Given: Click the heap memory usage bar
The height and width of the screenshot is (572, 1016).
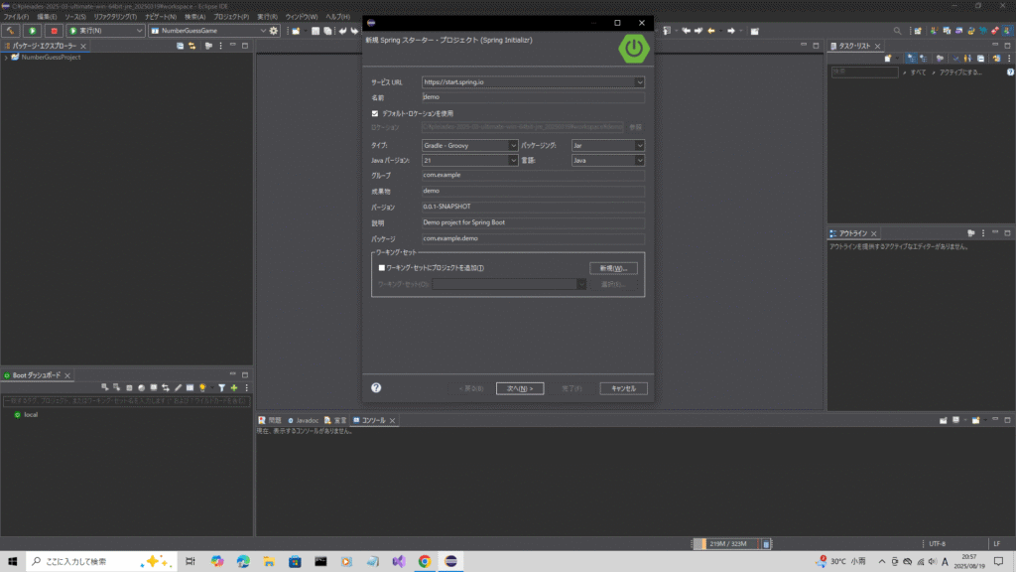Looking at the screenshot, I should 725,544.
